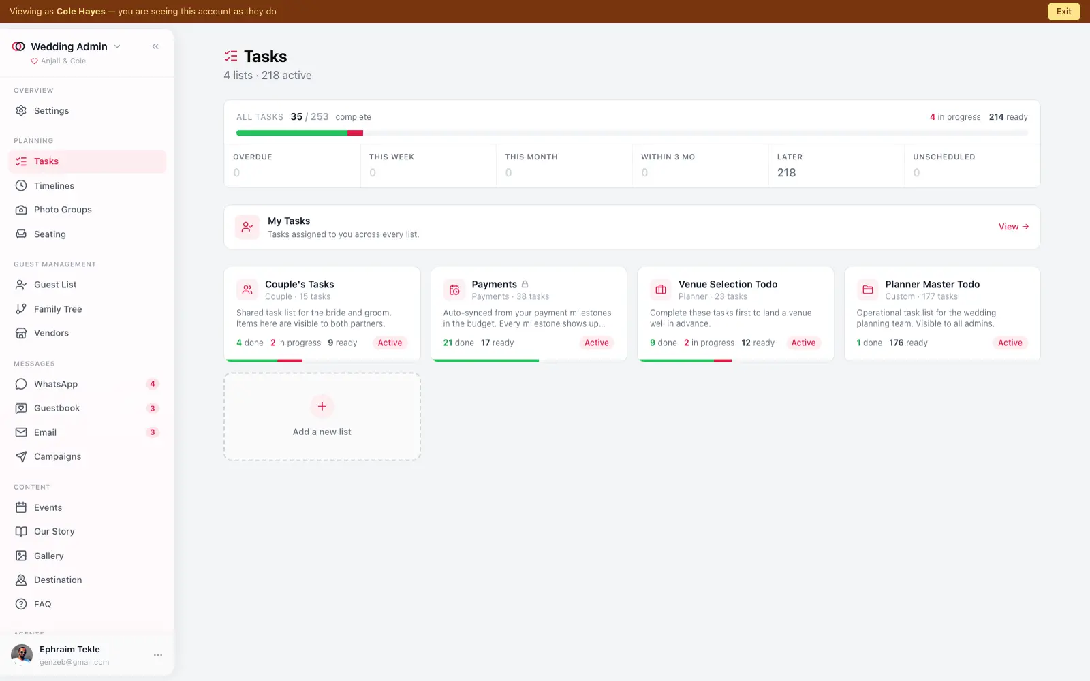Open Venue Selection Todo list title
Viewport: 1090px width, 681px height.
[x=728, y=284]
